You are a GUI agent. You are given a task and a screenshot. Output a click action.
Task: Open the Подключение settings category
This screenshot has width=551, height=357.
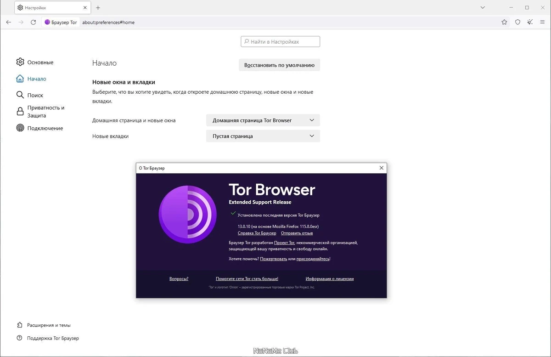[x=39, y=128]
